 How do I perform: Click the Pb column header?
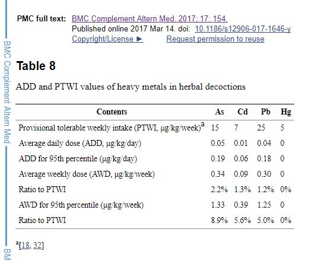point(265,112)
